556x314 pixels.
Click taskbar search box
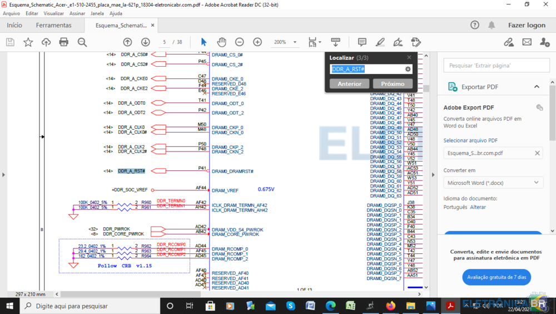(90, 306)
